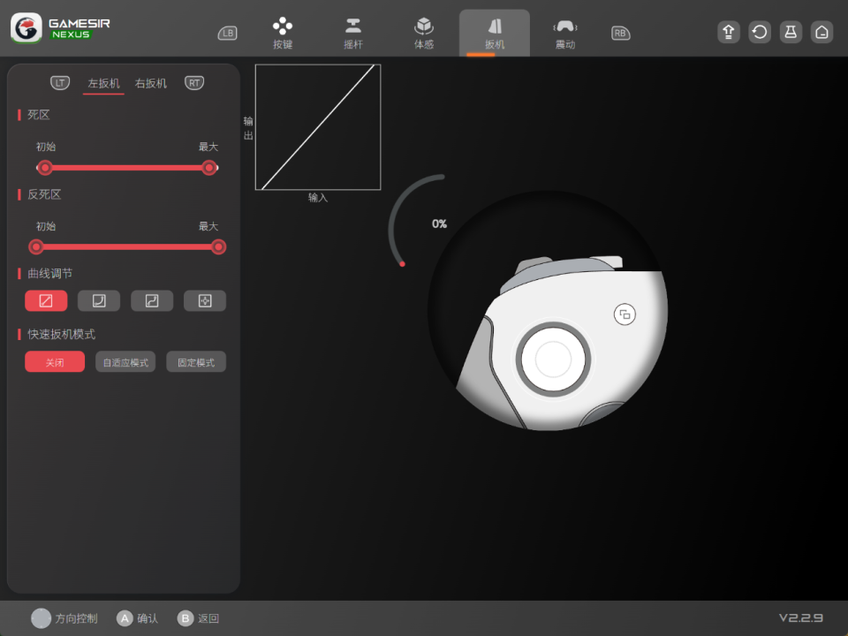Viewport: 848px width, 636px height.
Task: Click the copy icon on controller image
Action: 625,314
